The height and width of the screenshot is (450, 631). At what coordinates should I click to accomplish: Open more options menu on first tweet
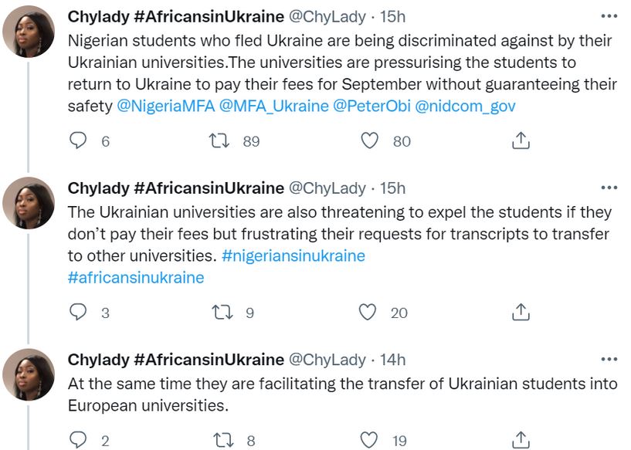[x=609, y=16]
